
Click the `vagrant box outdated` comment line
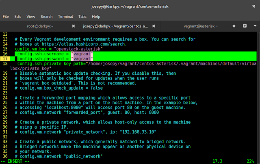[76, 83]
